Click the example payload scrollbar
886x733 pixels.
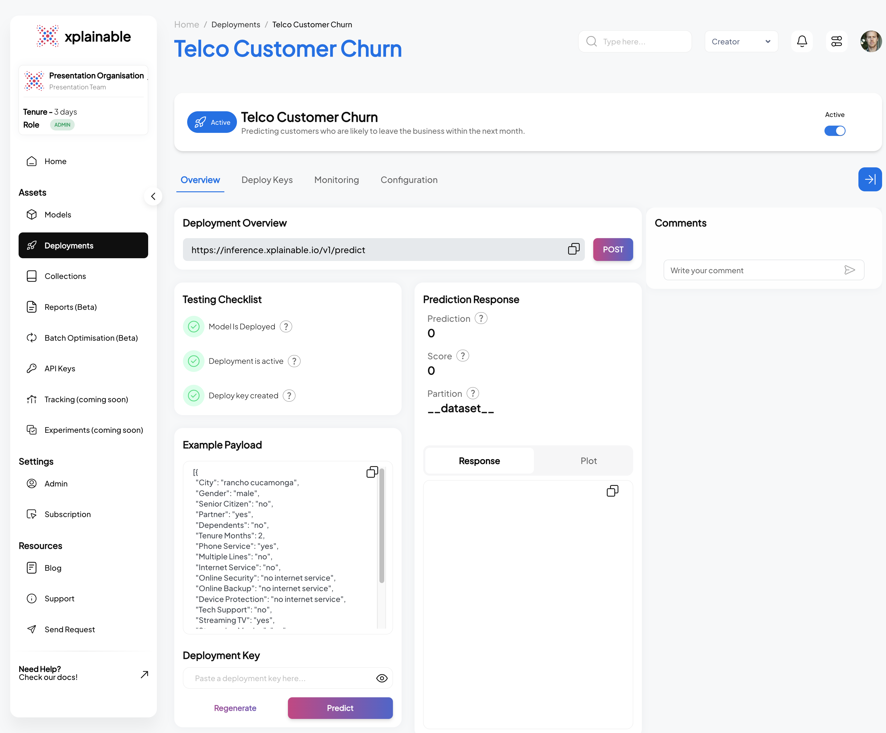(x=382, y=525)
